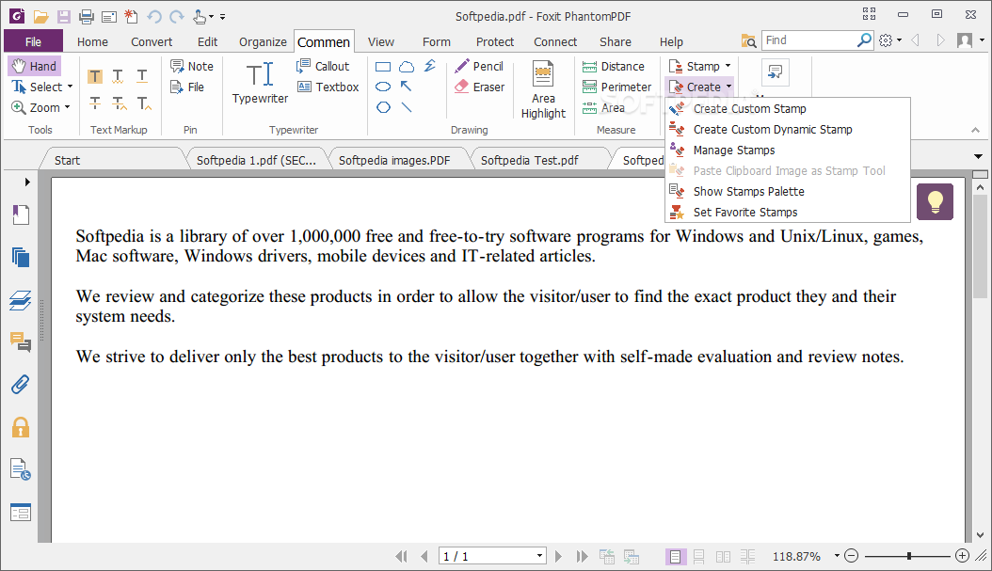Viewport: 992px width, 571px height.
Task: Click the zoom in plus button
Action: click(962, 556)
